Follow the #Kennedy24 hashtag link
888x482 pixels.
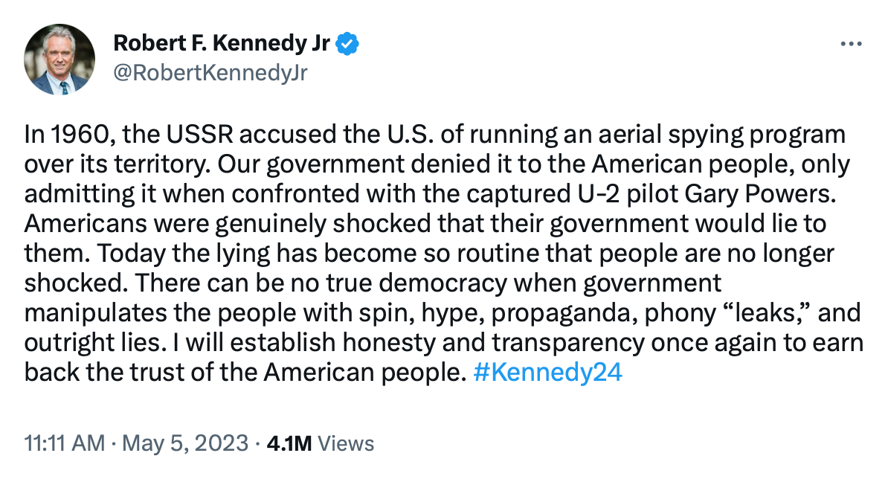[x=547, y=372]
